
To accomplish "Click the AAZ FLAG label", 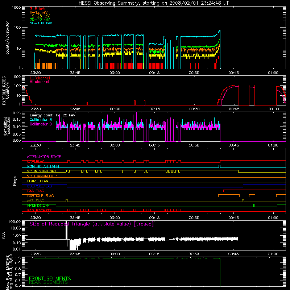I will coord(36,201).
